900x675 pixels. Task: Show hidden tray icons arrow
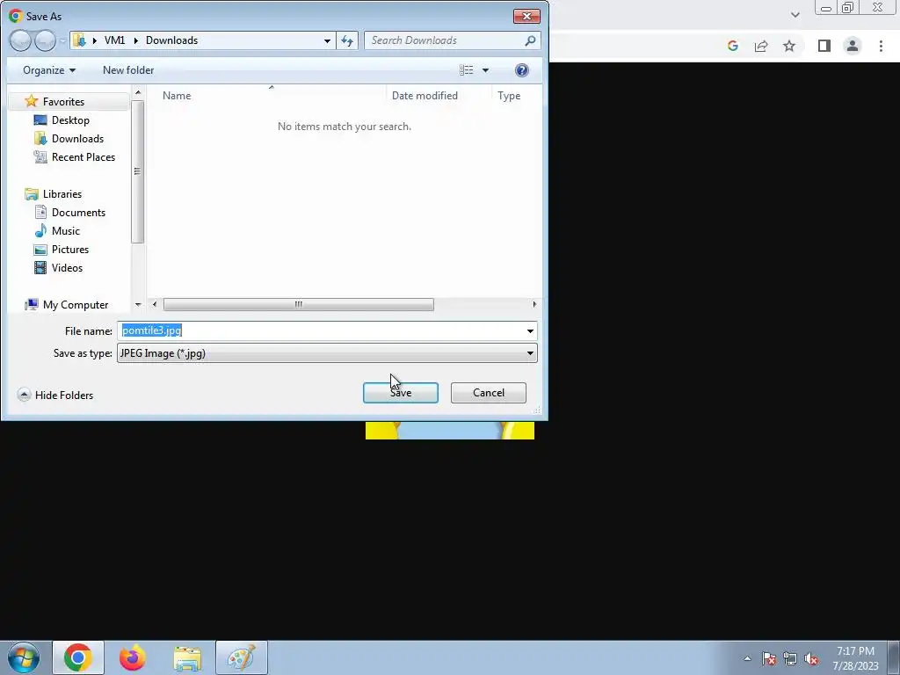(x=747, y=658)
